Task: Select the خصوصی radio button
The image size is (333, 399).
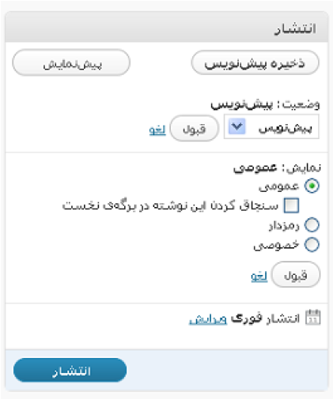Action: point(312,245)
